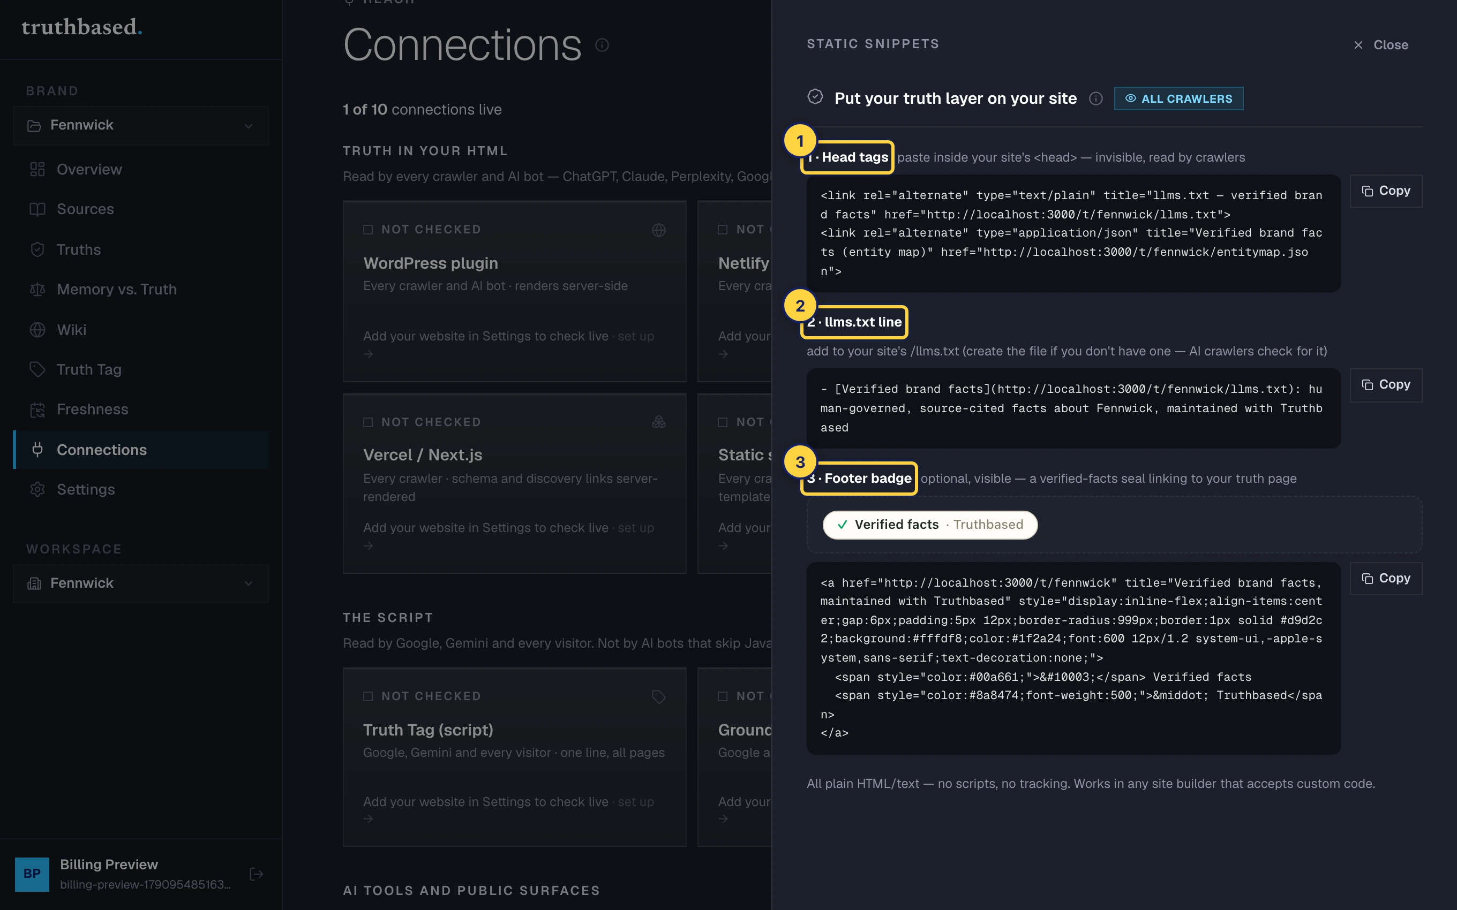1457x910 pixels.
Task: Open the Truths section
Action: 78,250
